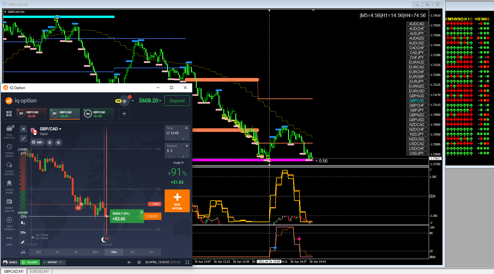
Task: Open the ask/bid help question mark
Action: click(x=33, y=237)
